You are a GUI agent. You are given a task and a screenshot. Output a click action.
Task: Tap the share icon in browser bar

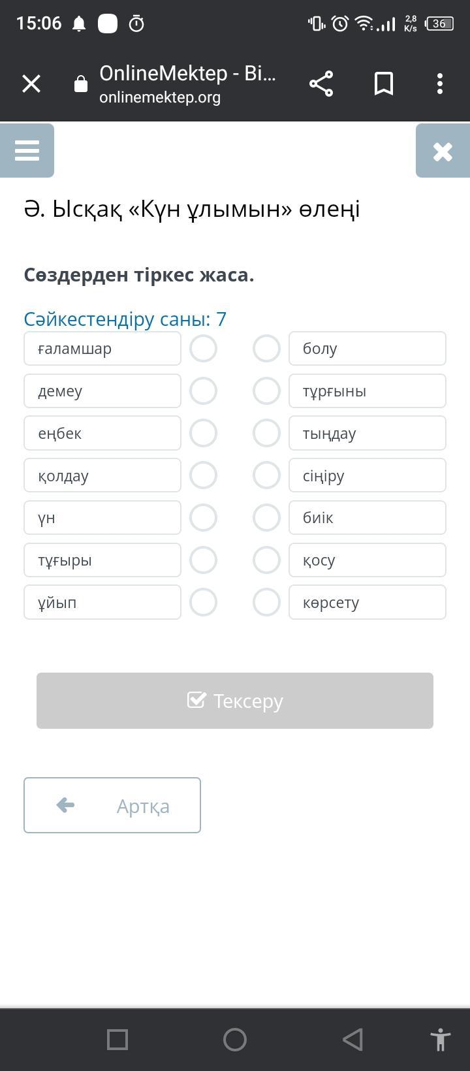point(321,84)
